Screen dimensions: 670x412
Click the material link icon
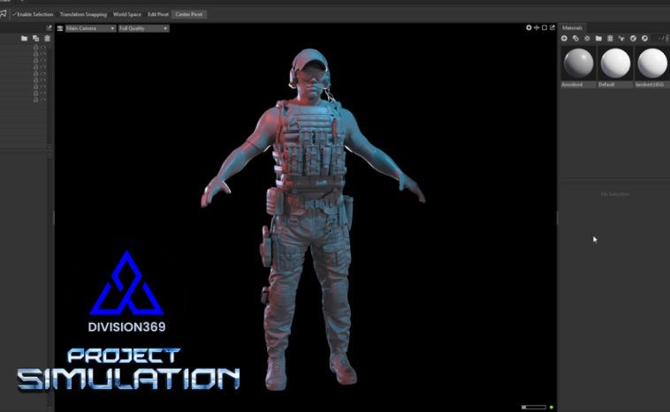pos(621,39)
